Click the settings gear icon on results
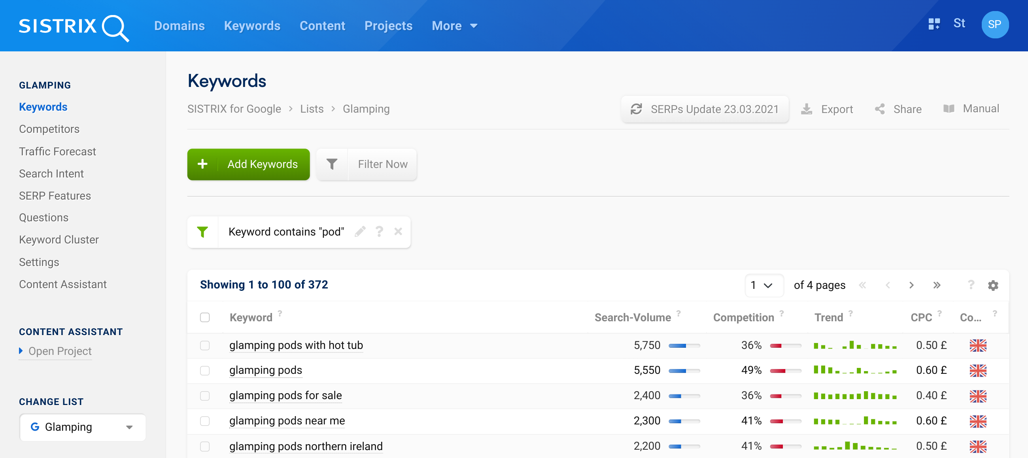Image resolution: width=1028 pixels, height=458 pixels. tap(993, 285)
